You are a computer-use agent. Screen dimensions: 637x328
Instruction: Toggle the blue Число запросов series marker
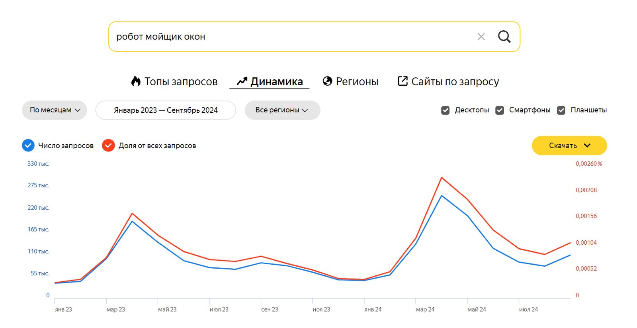(28, 145)
